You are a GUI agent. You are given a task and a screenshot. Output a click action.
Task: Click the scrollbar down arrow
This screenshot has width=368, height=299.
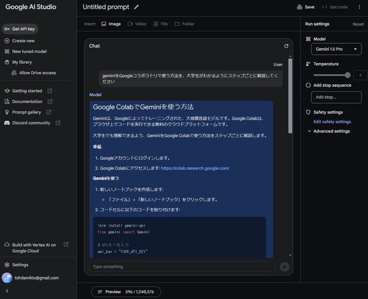point(290,255)
